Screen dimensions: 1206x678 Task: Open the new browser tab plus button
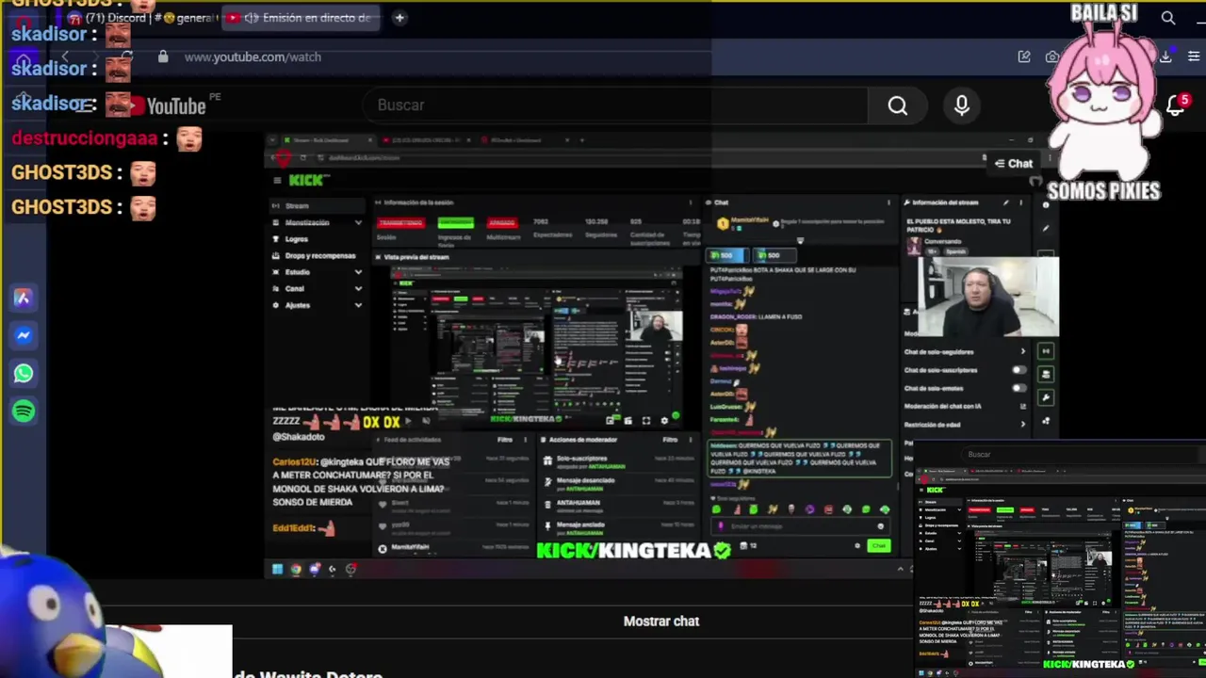point(399,18)
